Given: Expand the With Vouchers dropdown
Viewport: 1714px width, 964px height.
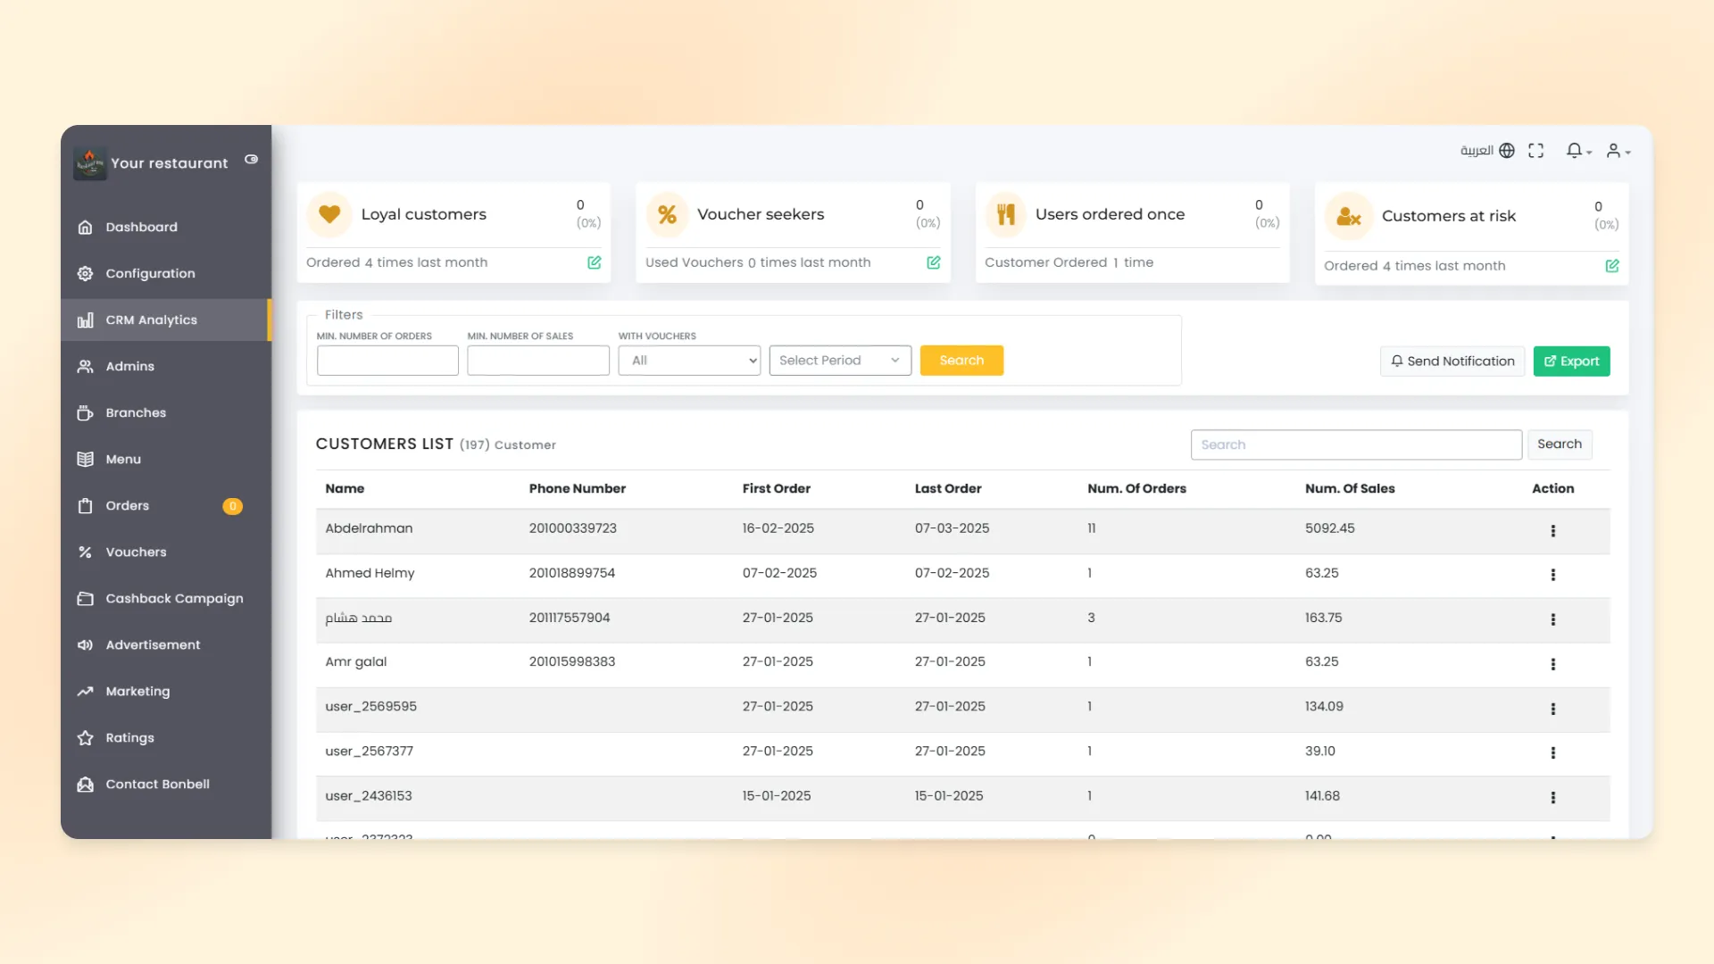Looking at the screenshot, I should [689, 361].
